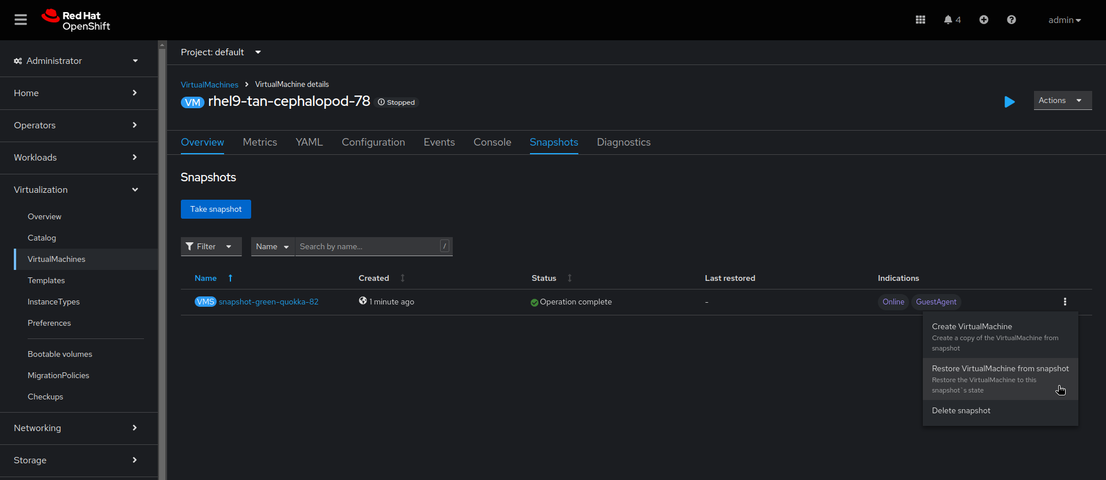Expand the Administrator perspective switcher
The image size is (1106, 480).
click(x=76, y=61)
